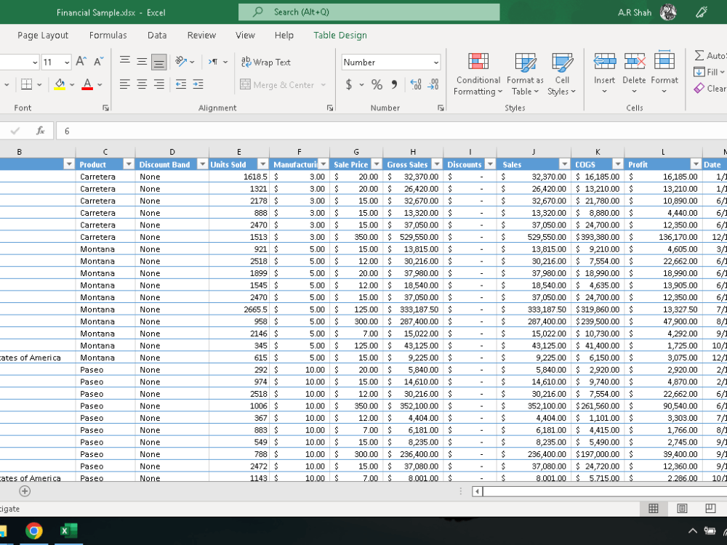Open Number format dialog launcher
The width and height of the screenshot is (727, 545).
point(441,108)
